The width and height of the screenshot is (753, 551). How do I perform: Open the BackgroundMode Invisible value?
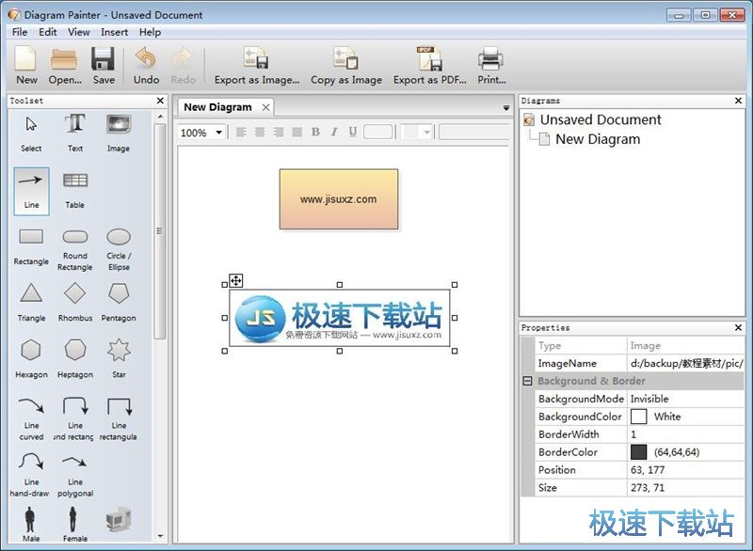coord(685,399)
